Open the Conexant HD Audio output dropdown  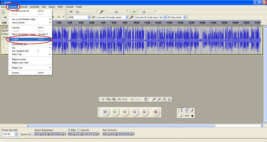[127, 17]
